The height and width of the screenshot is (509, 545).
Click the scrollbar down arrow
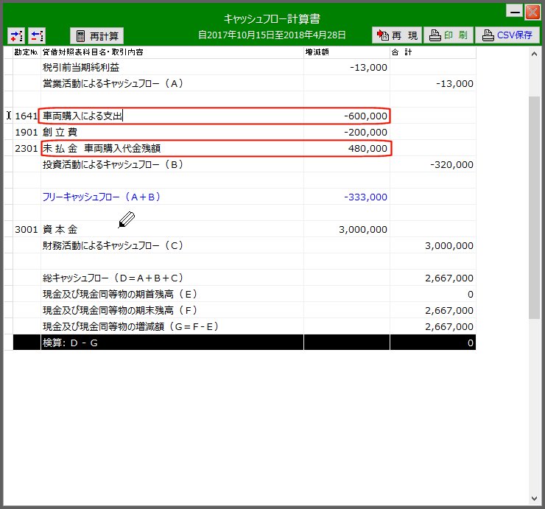[x=535, y=496]
